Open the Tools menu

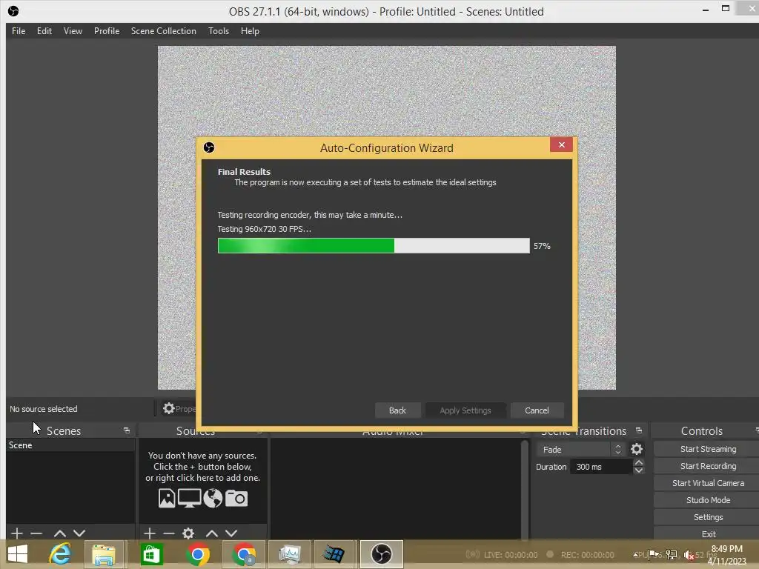coord(219,31)
